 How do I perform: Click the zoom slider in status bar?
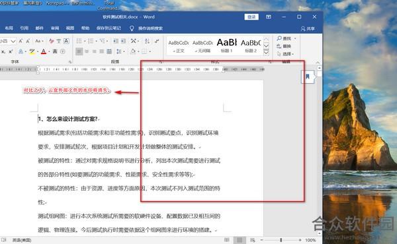pos(281,240)
